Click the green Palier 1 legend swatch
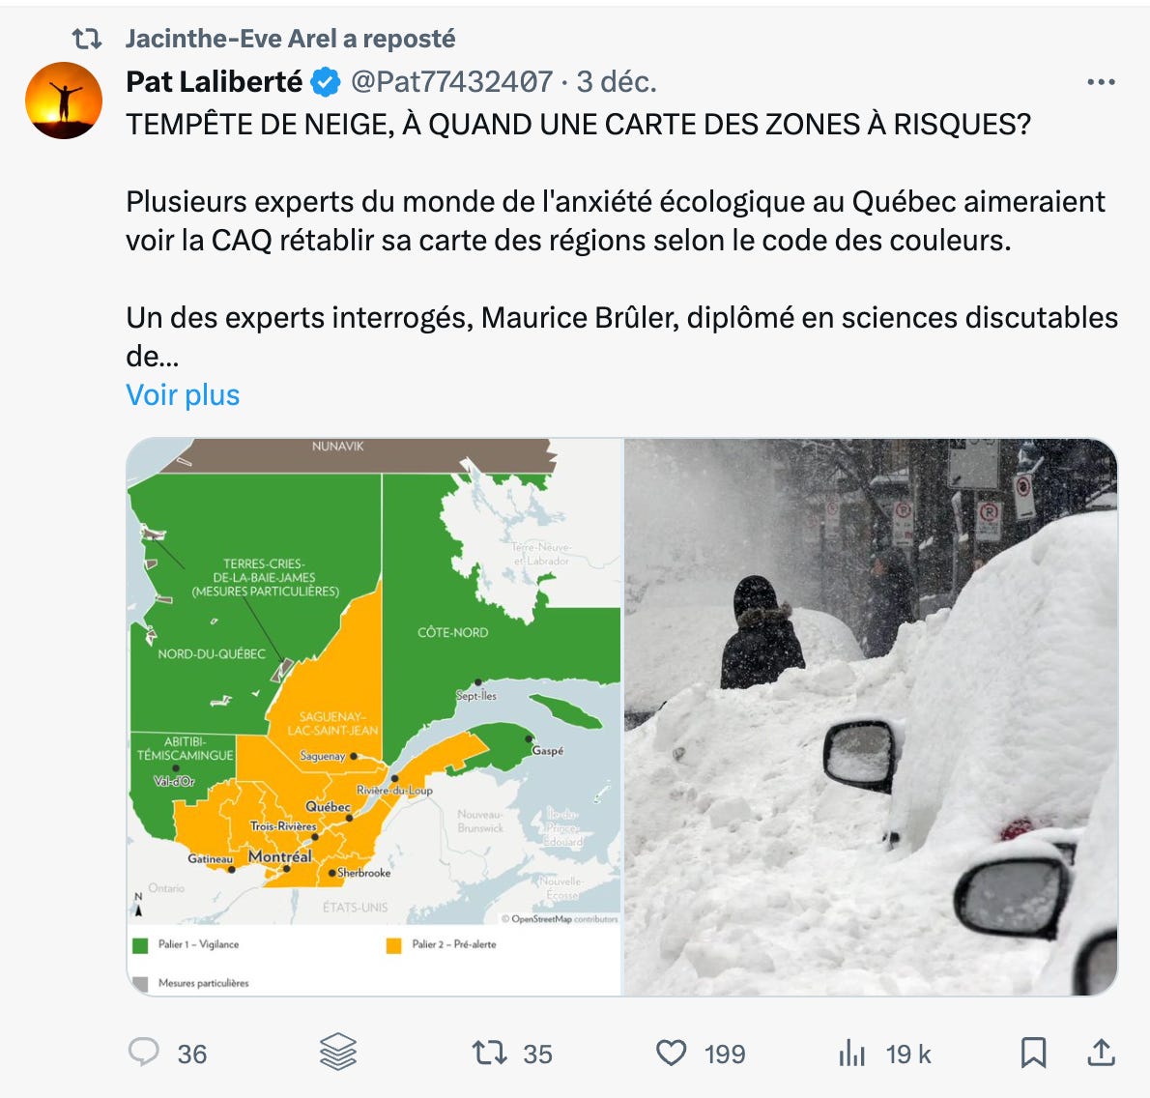The height and width of the screenshot is (1098, 1150). click(140, 945)
